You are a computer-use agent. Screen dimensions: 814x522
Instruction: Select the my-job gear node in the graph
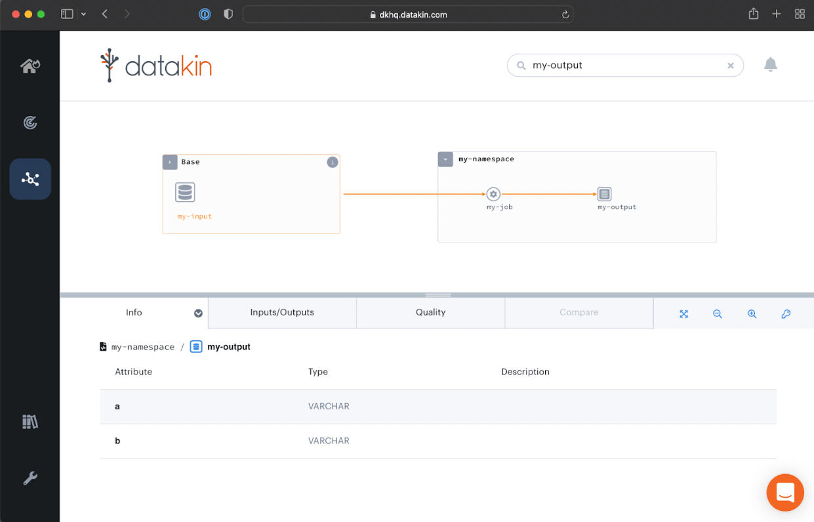493,194
